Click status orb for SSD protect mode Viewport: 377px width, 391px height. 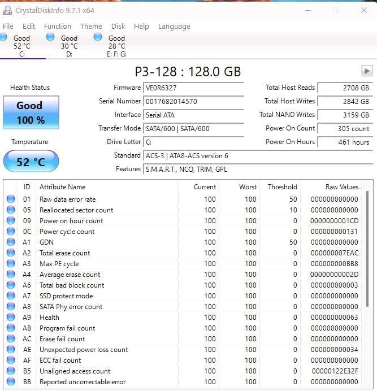tap(11, 296)
